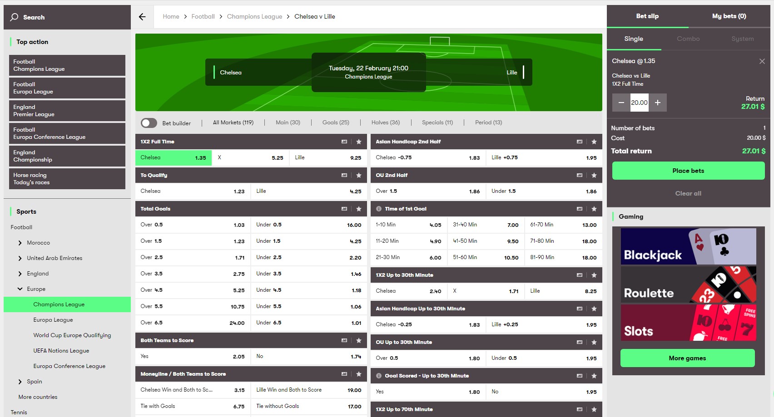This screenshot has height=417, width=774.
Task: Show Goals (25) markets
Action: point(336,123)
